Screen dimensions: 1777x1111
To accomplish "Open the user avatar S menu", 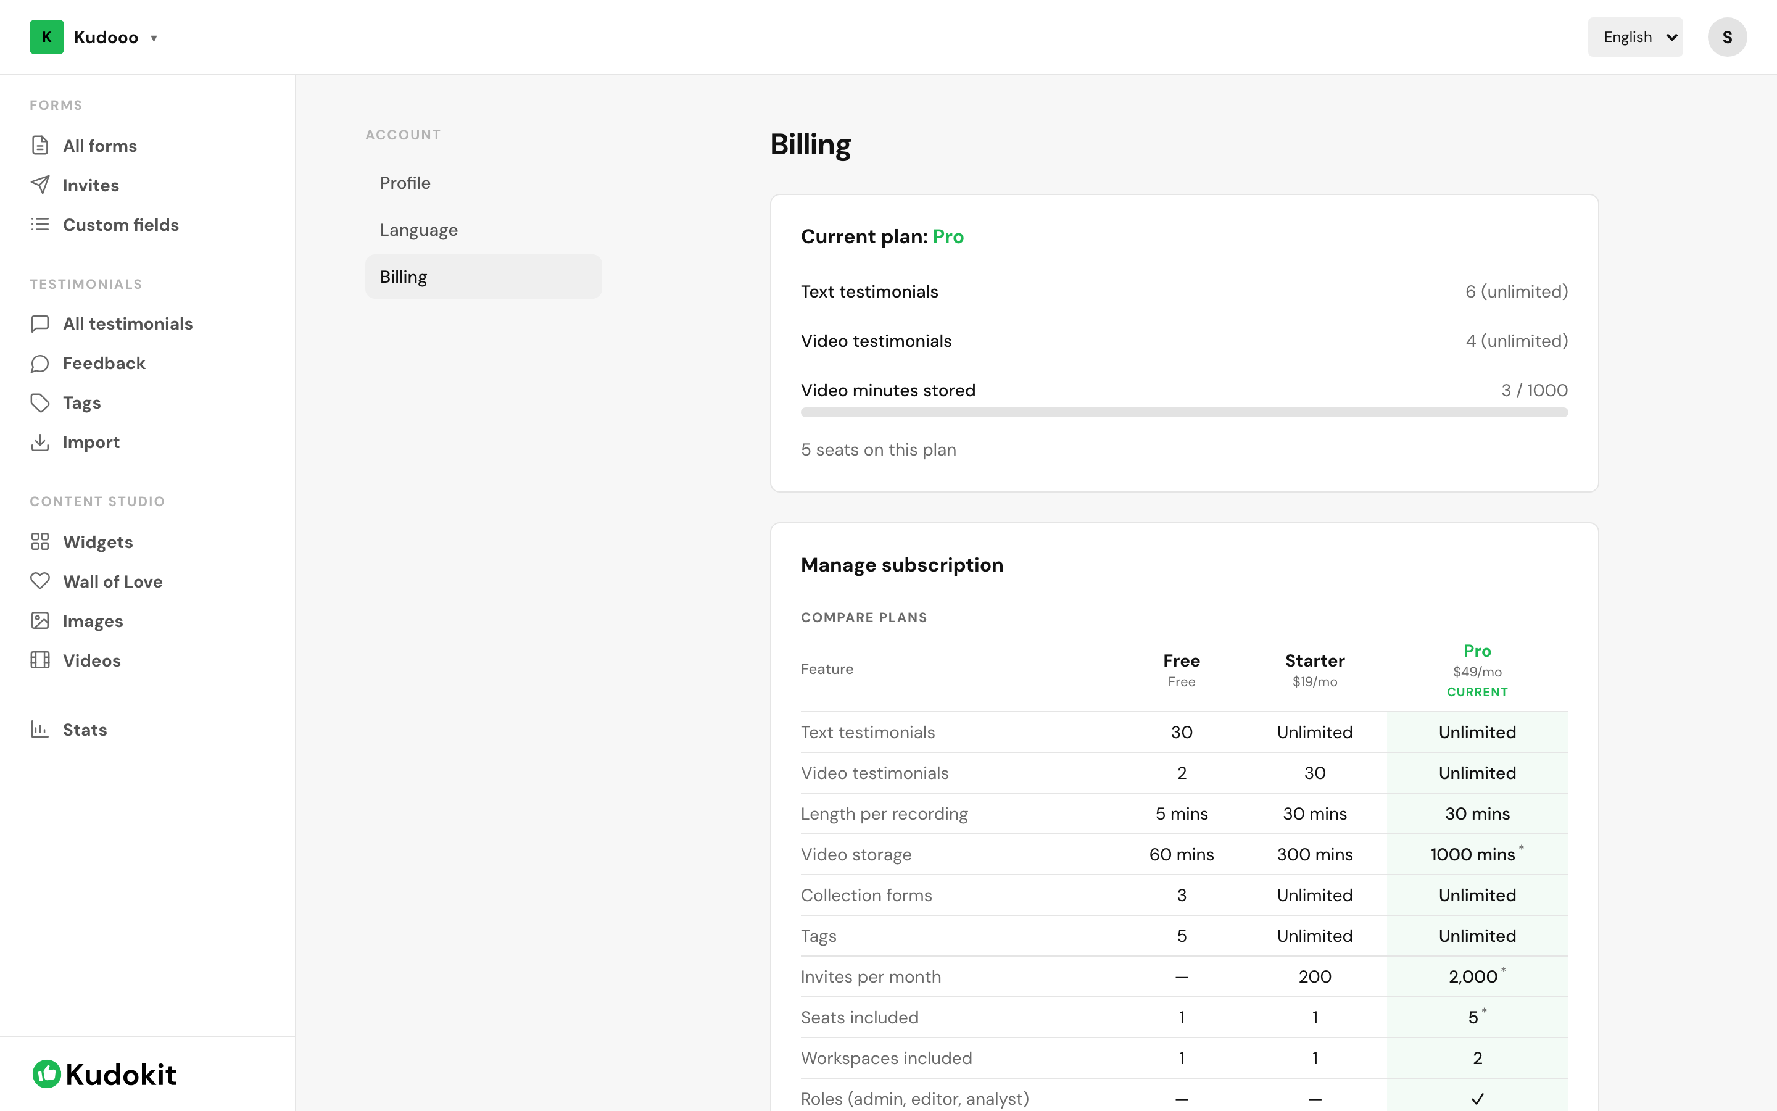I will (x=1727, y=38).
